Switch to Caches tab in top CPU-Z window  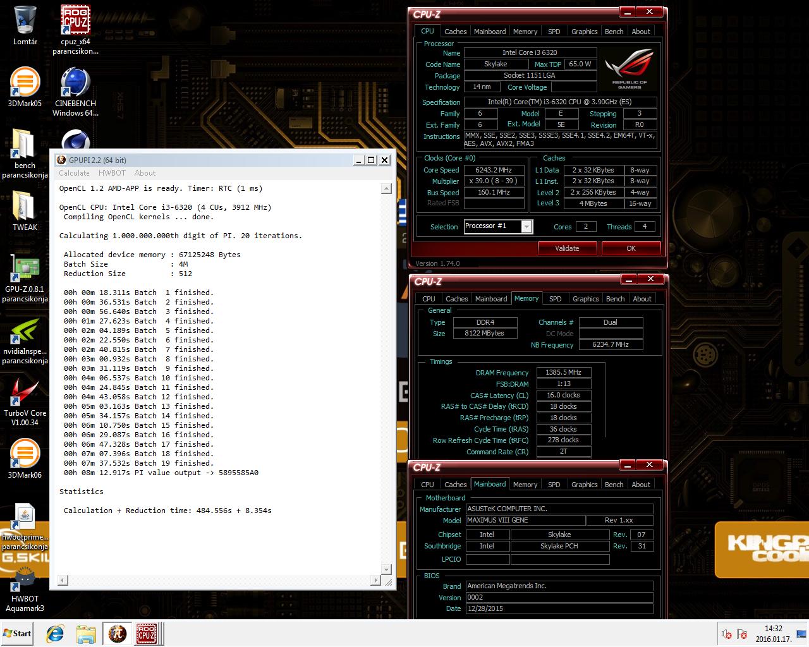point(455,32)
